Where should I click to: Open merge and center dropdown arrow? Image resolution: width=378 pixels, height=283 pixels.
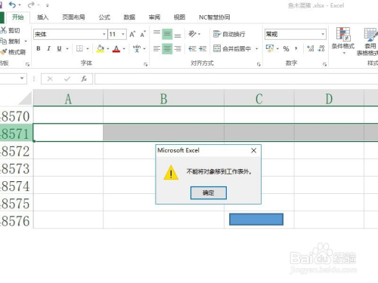click(257, 48)
